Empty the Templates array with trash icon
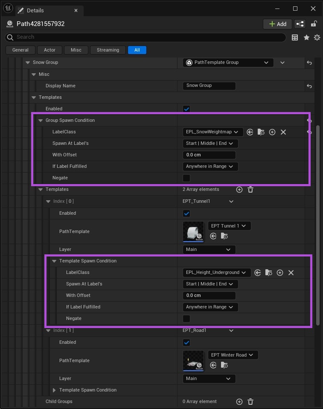323x409 pixels. (250, 190)
